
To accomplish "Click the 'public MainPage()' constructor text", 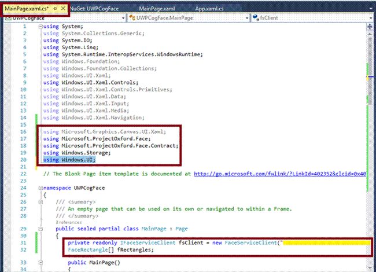I will [x=94, y=263].
